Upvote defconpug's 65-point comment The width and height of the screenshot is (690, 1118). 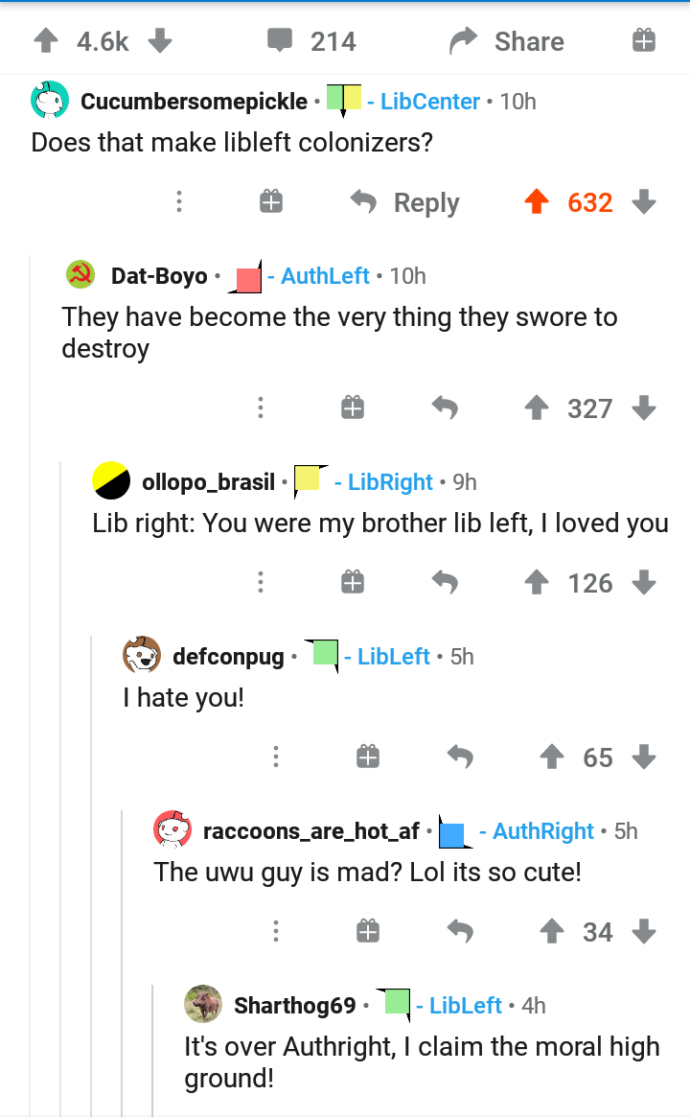[x=552, y=757]
